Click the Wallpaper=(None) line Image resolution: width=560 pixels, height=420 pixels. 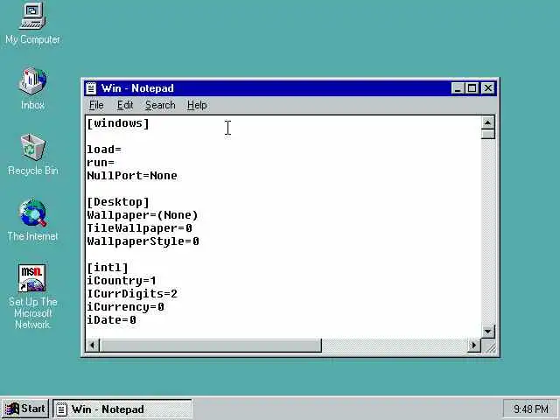pos(142,215)
